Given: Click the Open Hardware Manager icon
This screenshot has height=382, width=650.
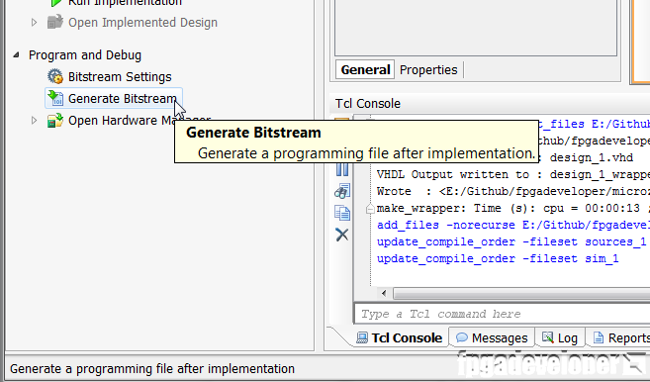Looking at the screenshot, I should point(54,121).
